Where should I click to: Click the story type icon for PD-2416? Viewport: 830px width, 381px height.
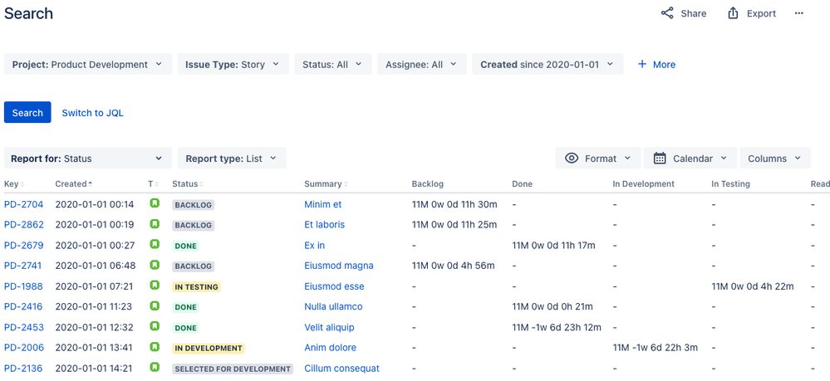[x=155, y=305]
